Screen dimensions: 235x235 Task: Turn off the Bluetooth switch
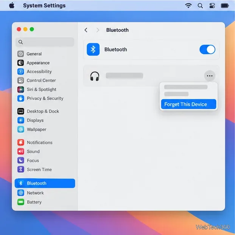click(207, 49)
